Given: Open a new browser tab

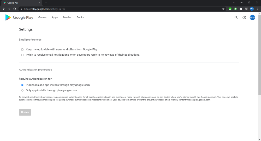Looking at the screenshot, I should (46, 3).
